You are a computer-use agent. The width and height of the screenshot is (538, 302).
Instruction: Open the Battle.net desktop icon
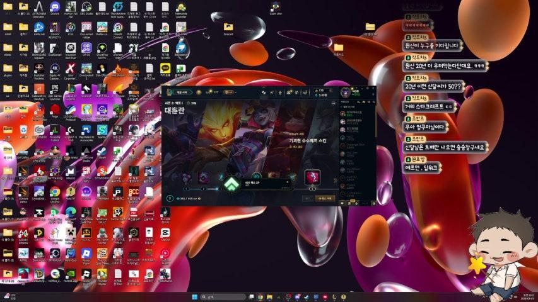(x=39, y=28)
